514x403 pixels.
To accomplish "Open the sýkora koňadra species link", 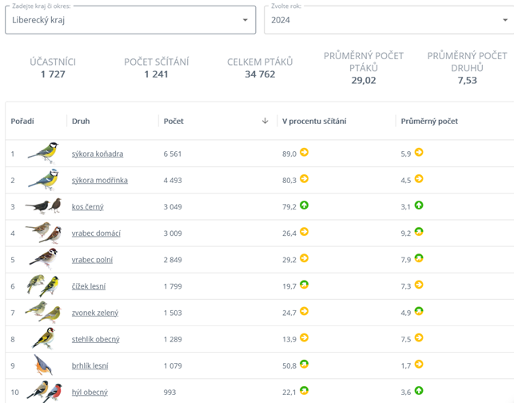I will click(98, 154).
